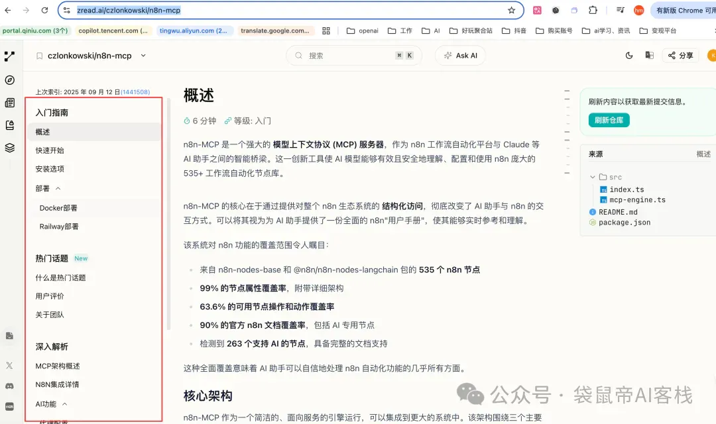The height and width of the screenshot is (424, 716).
Task: Reload the page with the refresh icon
Action: pyautogui.click(x=44, y=10)
